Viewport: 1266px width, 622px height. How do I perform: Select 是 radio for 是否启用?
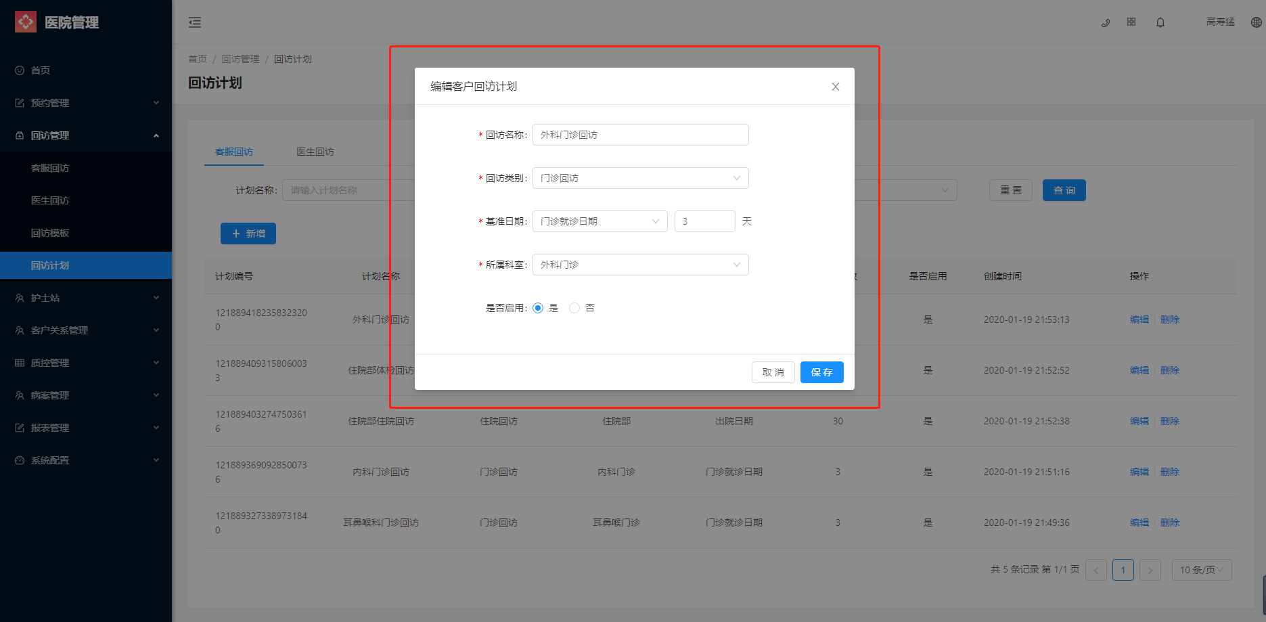coord(538,308)
